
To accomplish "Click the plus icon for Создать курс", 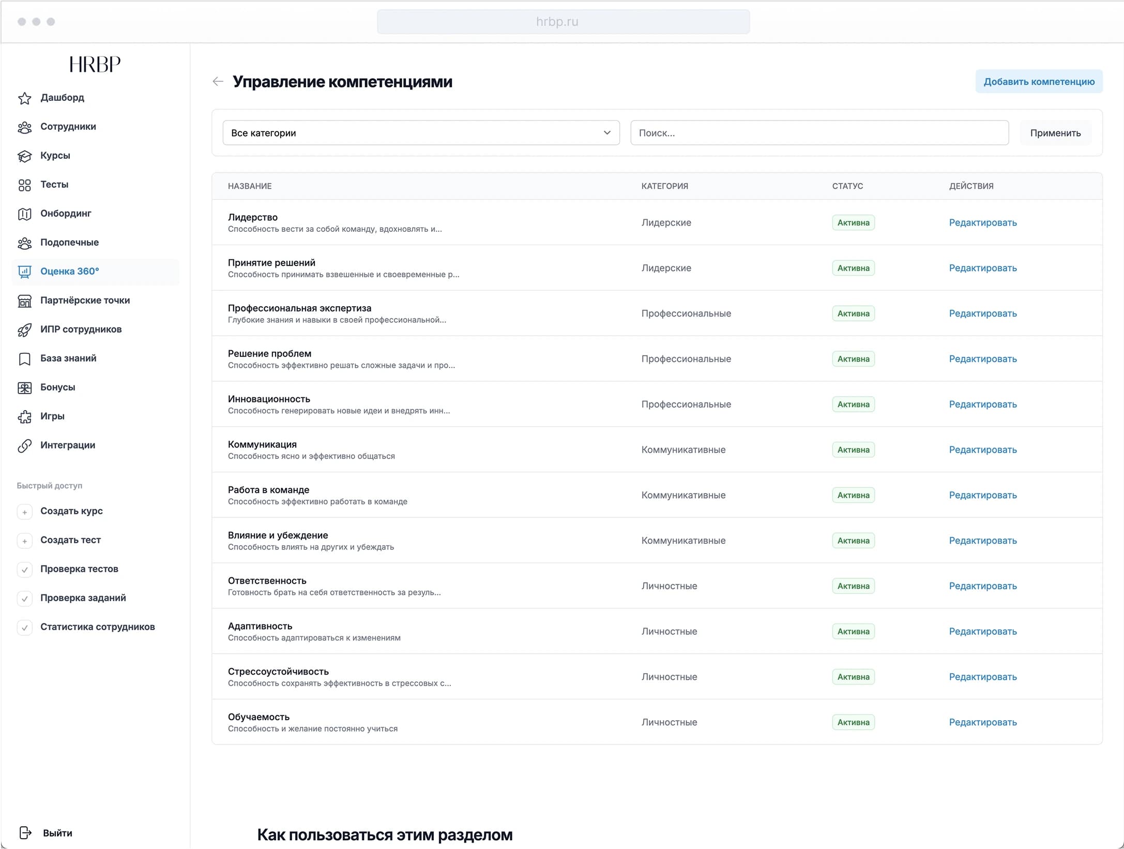I will coord(24,511).
